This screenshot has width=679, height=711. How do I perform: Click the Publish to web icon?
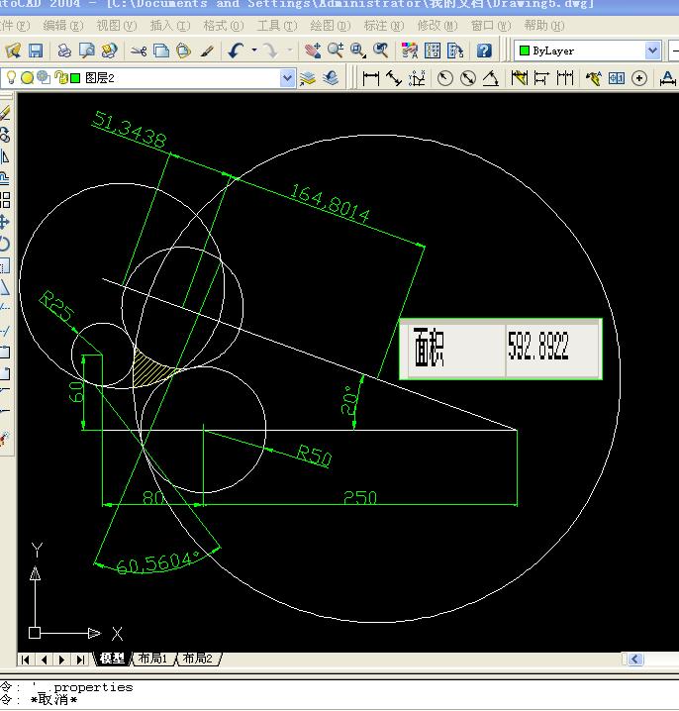tap(109, 51)
